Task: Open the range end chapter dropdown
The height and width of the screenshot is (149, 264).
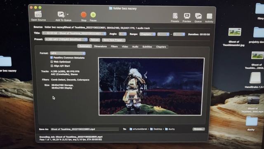Action: (179, 34)
